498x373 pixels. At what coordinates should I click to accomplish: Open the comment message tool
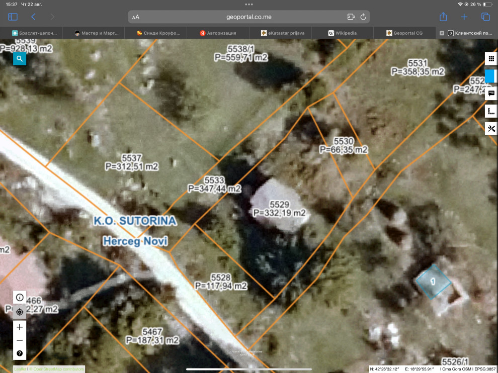point(491,94)
